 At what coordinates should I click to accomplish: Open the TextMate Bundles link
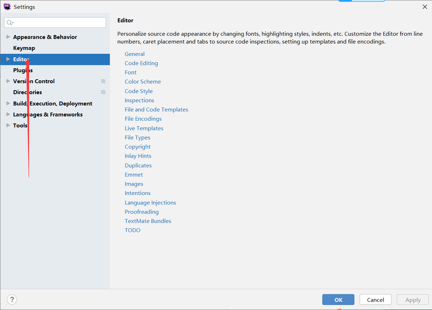148,221
